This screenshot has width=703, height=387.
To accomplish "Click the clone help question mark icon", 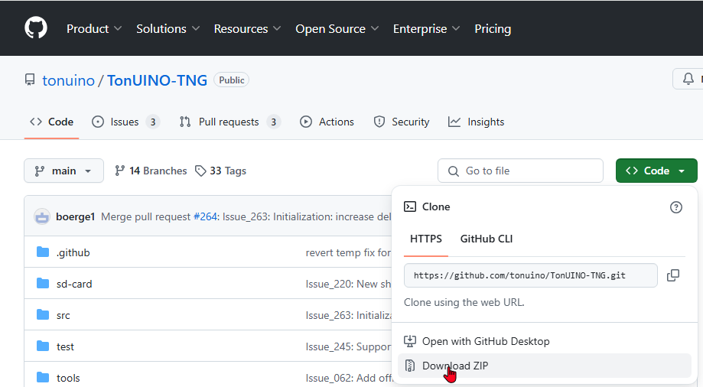I will point(676,207).
